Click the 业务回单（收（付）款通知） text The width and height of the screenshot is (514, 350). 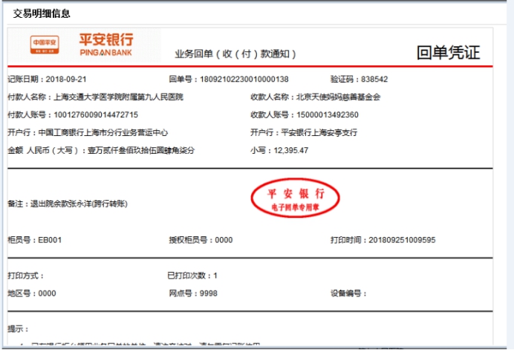235,54
